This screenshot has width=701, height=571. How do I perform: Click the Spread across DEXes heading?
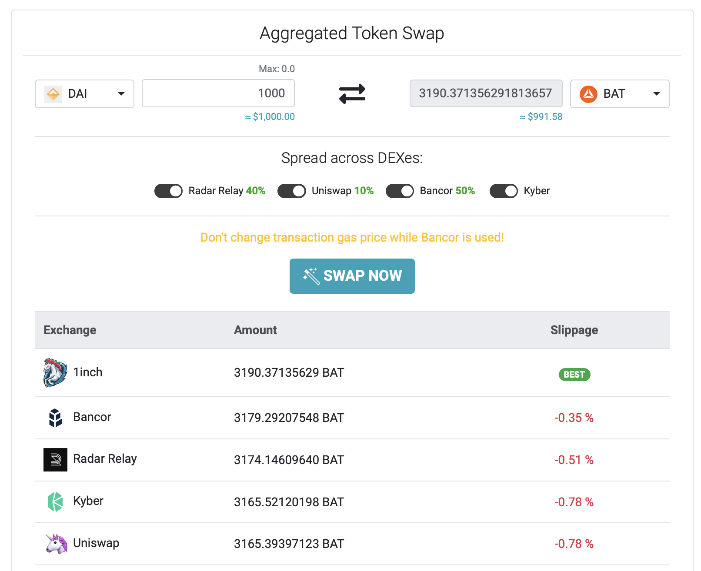352,158
